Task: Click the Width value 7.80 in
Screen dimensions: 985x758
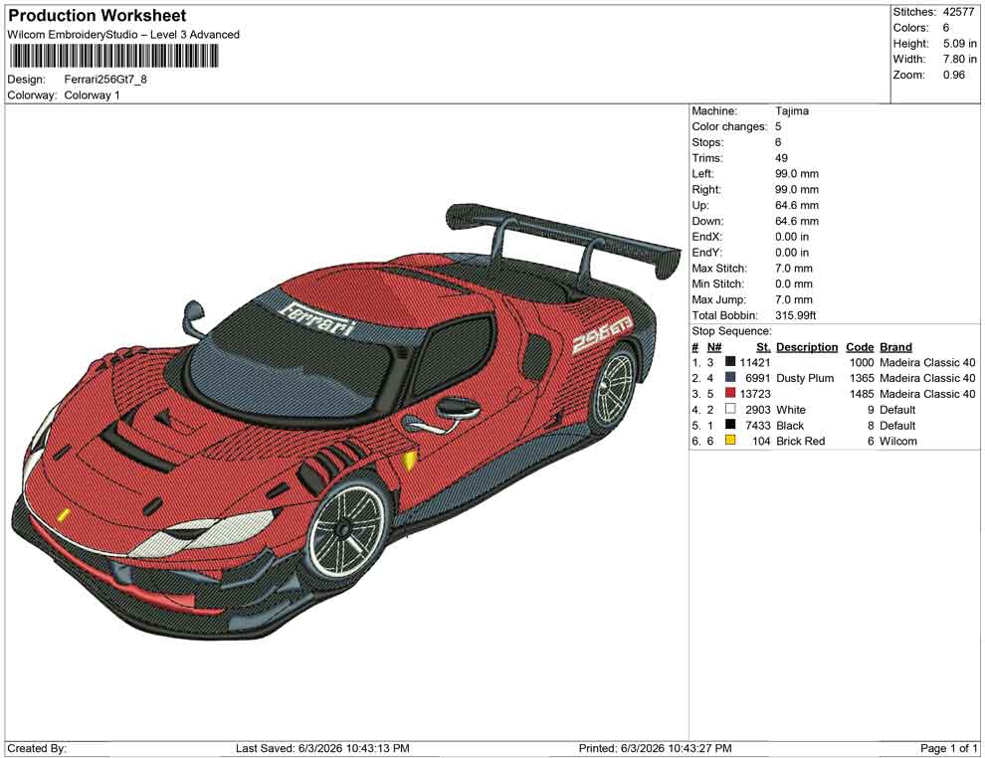Action: 960,59
